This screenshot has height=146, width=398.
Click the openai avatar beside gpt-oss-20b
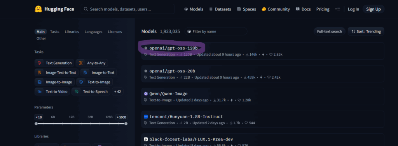(146, 71)
